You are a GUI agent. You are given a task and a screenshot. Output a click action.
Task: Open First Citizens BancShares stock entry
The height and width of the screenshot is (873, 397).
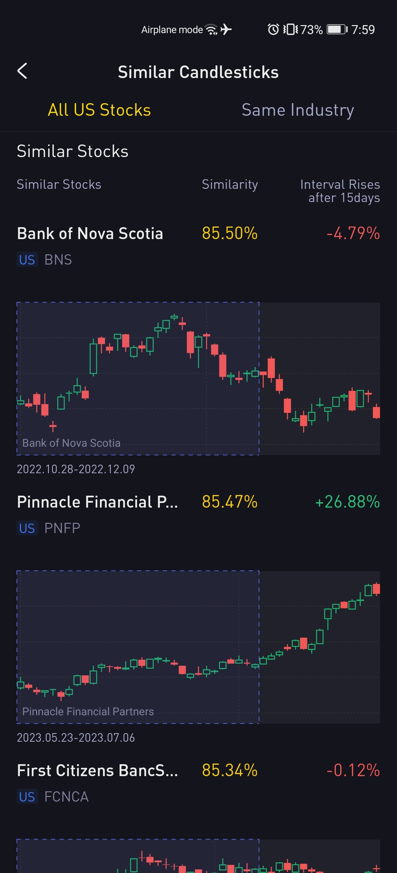pos(97,770)
